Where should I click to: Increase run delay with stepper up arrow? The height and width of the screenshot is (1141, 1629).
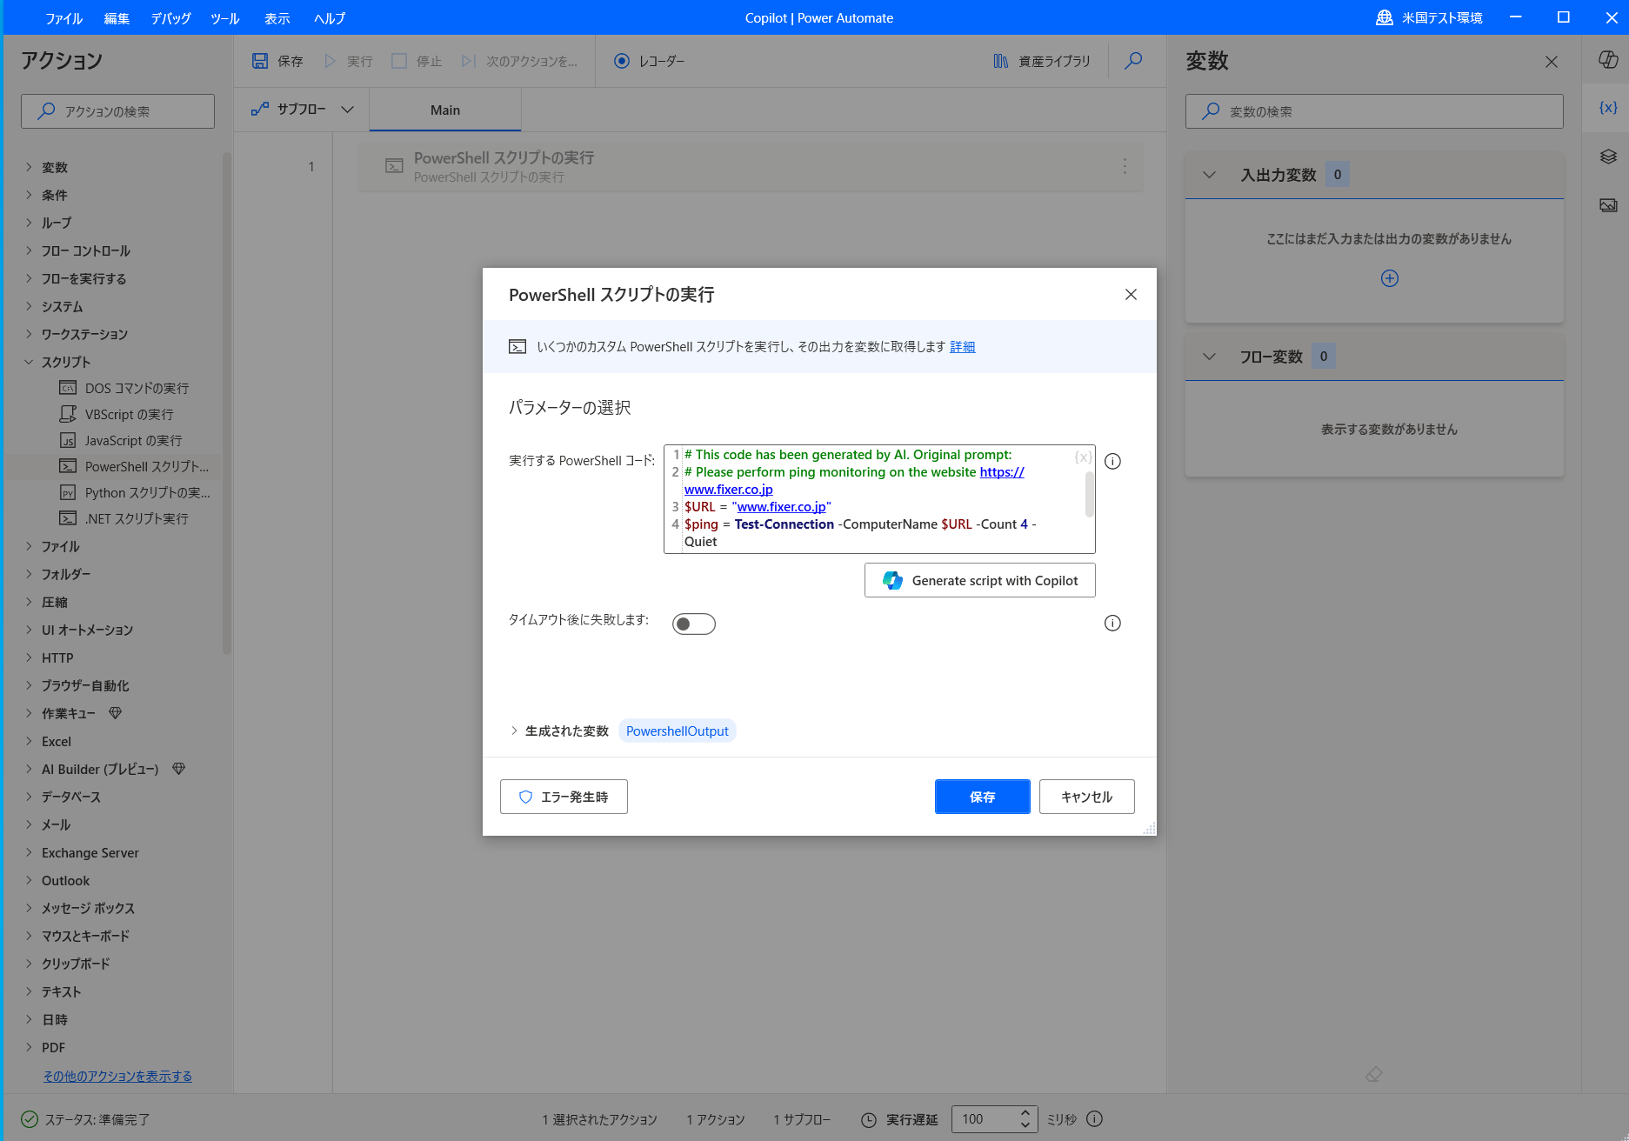tap(1025, 1112)
